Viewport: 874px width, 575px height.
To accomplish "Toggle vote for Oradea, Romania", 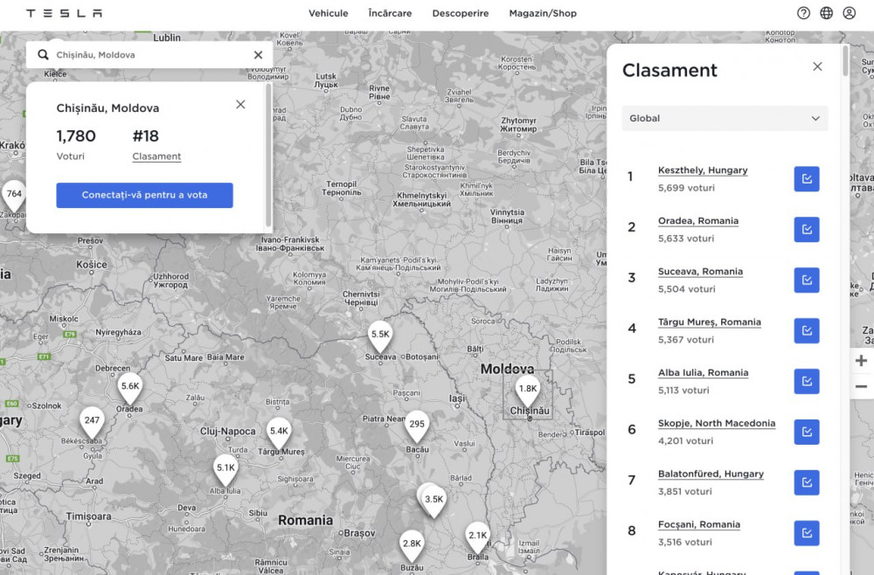I will (806, 230).
